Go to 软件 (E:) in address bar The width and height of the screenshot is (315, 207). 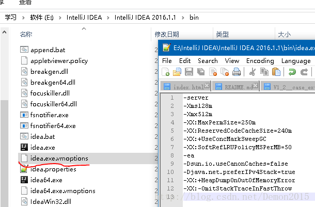coord(42,18)
